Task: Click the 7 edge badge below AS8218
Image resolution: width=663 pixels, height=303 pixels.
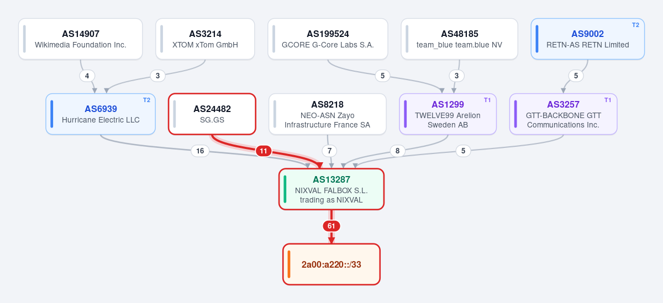Action: pyautogui.click(x=329, y=151)
